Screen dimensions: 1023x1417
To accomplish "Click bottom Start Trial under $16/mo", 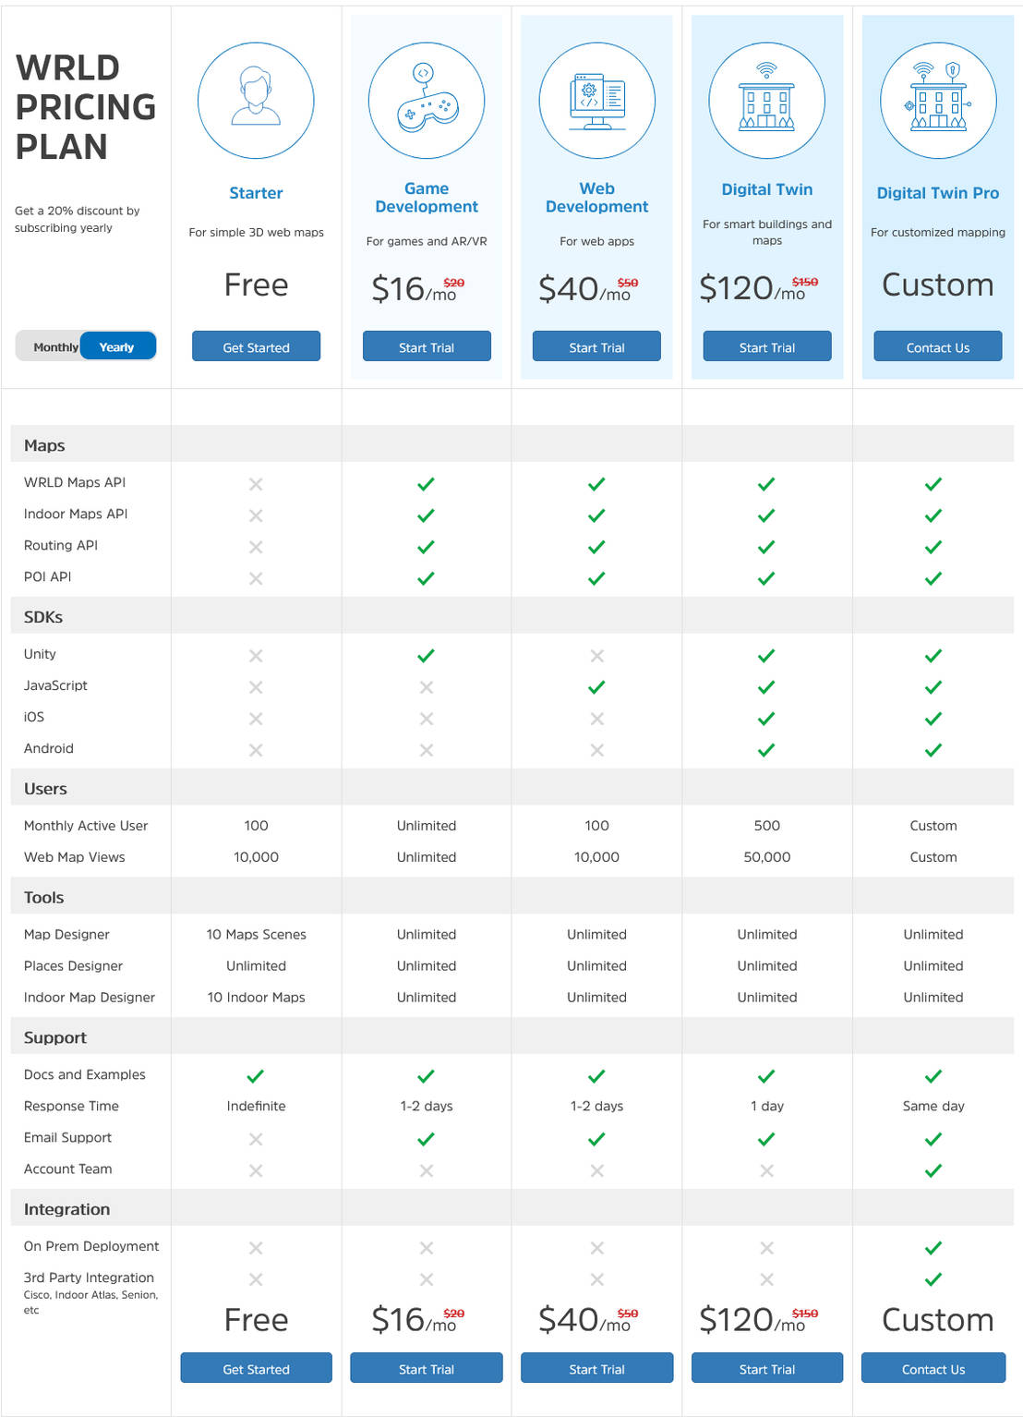I will [427, 1369].
